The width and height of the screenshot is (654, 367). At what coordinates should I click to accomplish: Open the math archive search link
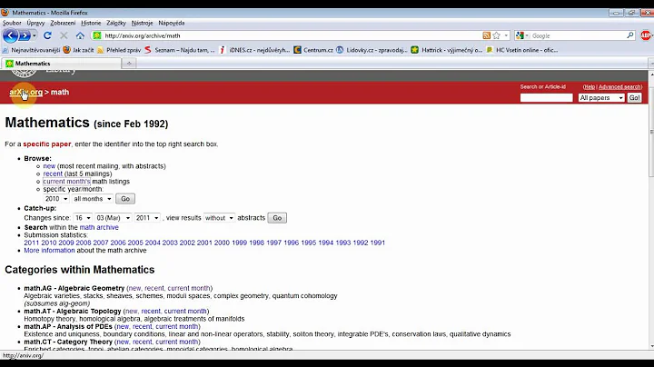[99, 227]
